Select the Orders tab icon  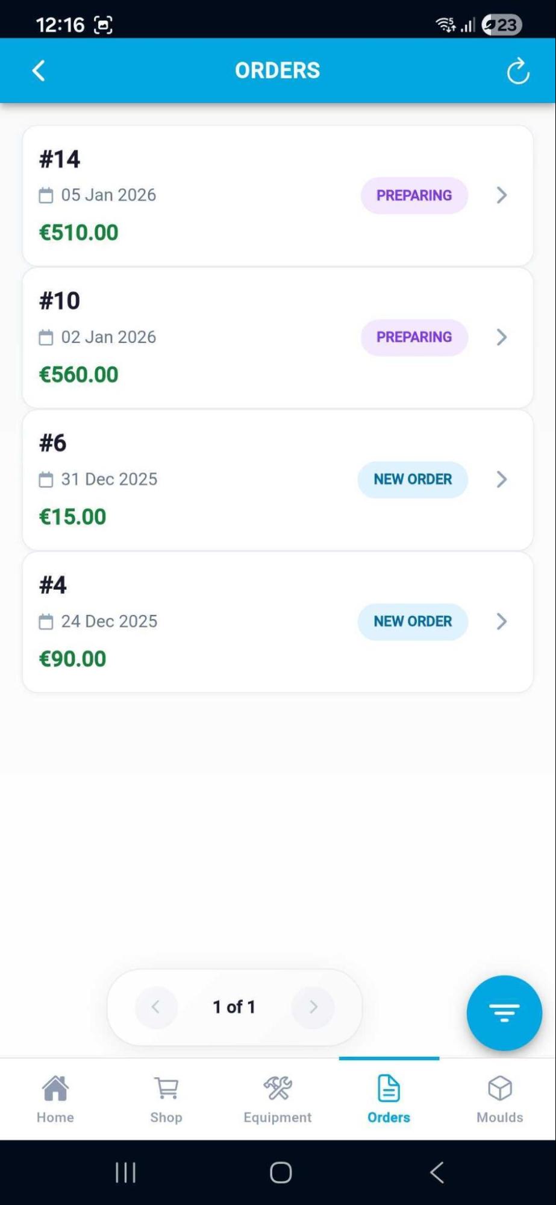[x=389, y=1089]
